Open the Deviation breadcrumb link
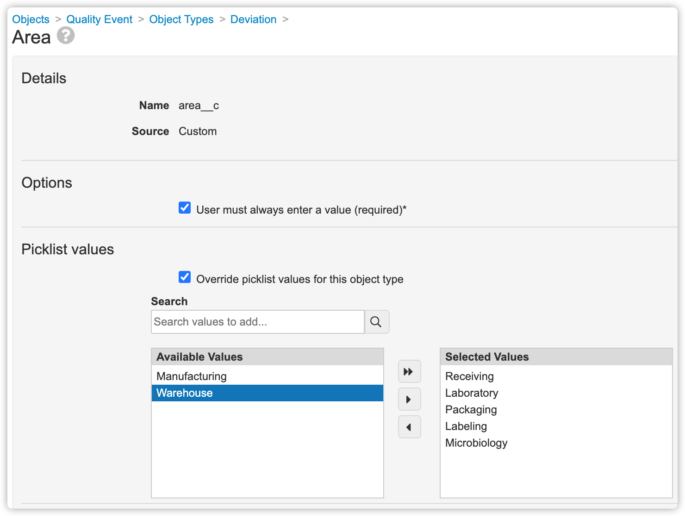The height and width of the screenshot is (516, 685). click(x=253, y=19)
